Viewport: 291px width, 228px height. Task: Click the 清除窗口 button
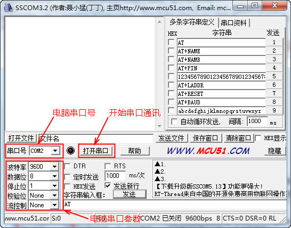click(x=238, y=138)
